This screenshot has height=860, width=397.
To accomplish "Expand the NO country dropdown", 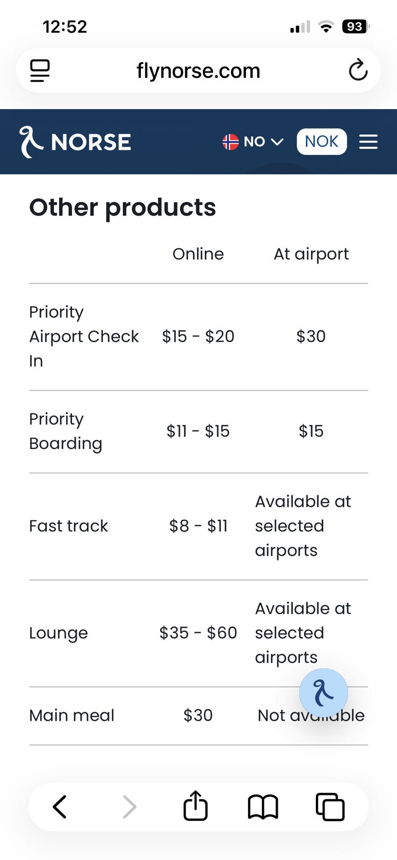I will pos(263,142).
